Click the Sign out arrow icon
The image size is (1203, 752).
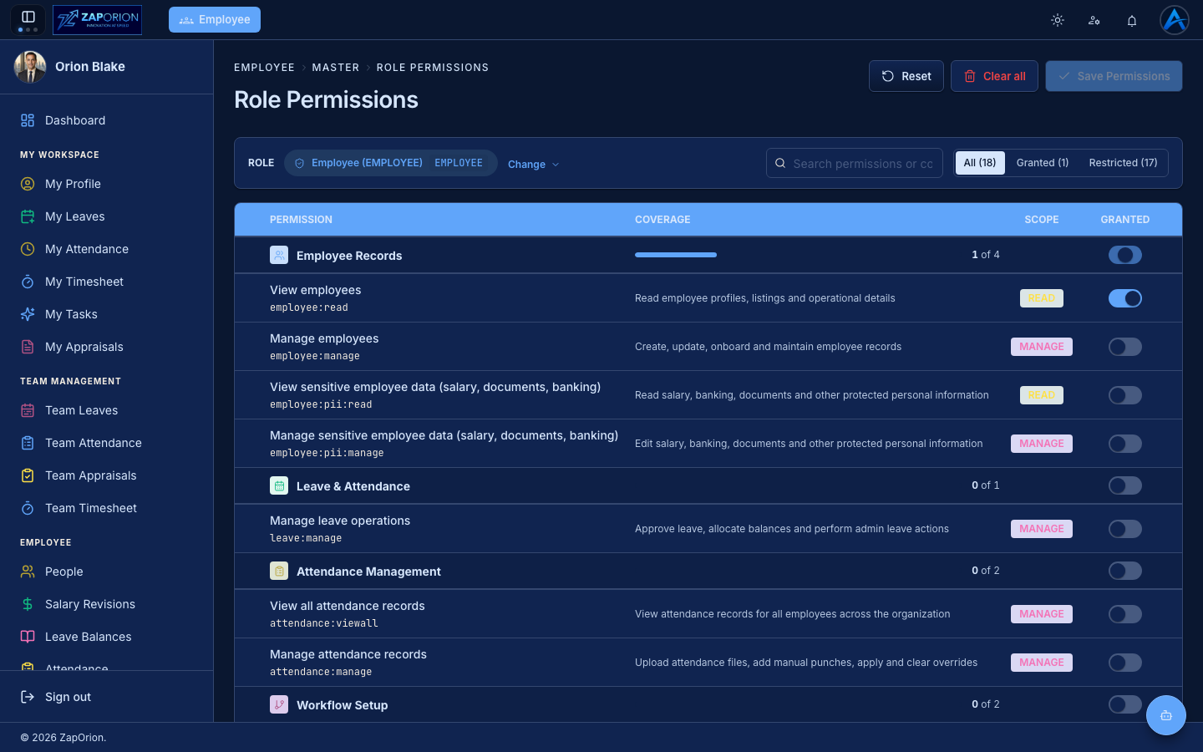[28, 697]
